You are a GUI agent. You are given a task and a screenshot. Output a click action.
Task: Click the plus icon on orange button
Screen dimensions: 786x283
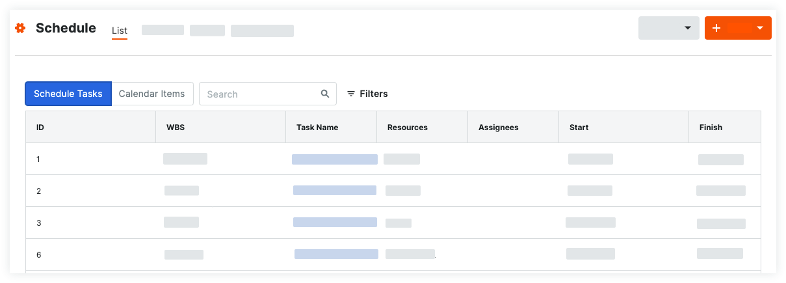click(x=716, y=28)
